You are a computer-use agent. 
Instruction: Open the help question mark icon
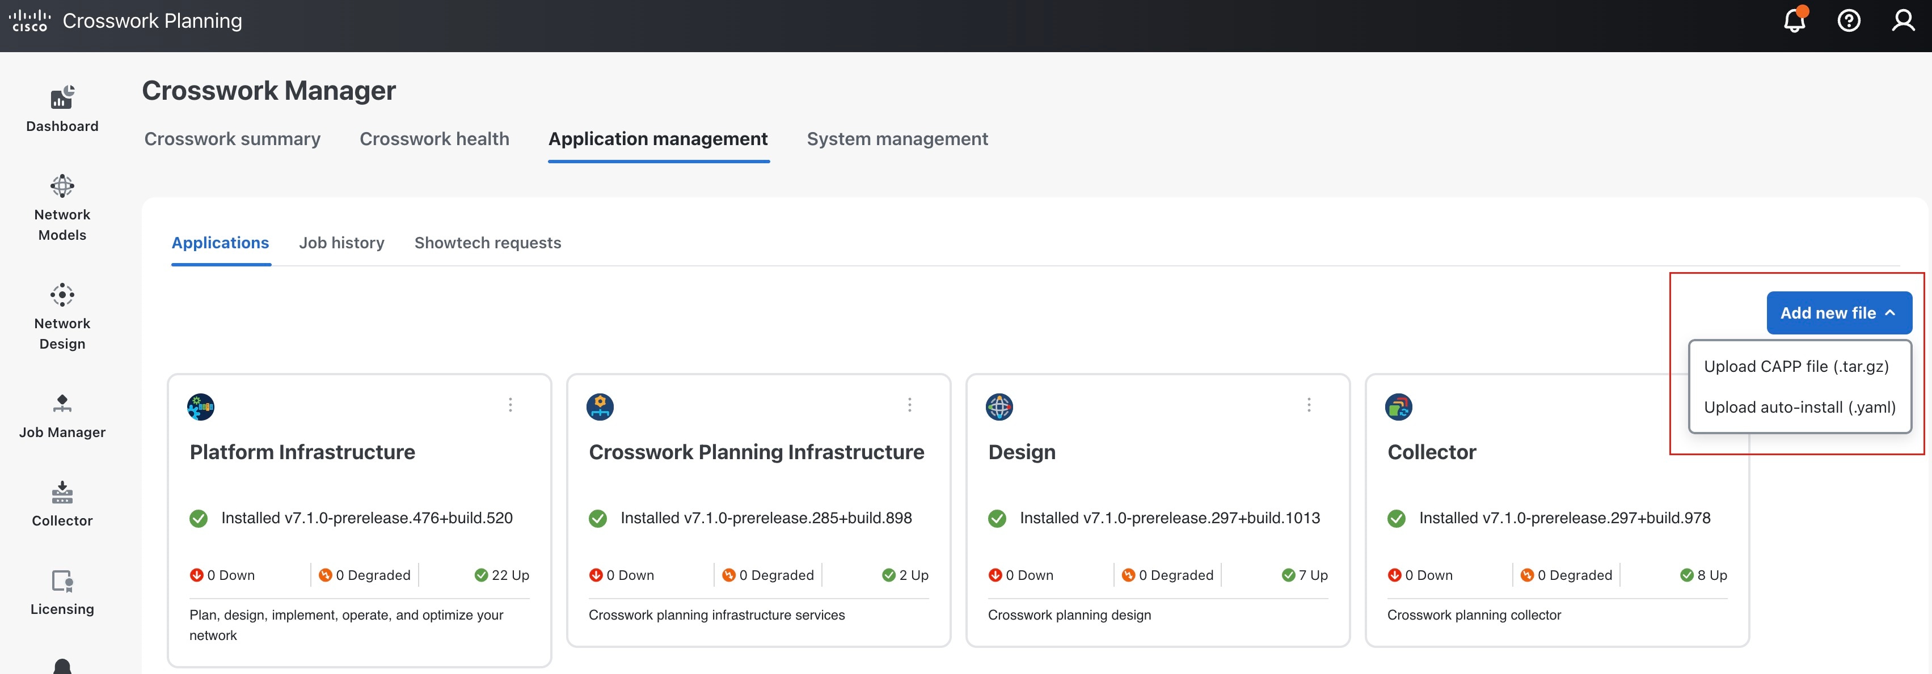1849,20
